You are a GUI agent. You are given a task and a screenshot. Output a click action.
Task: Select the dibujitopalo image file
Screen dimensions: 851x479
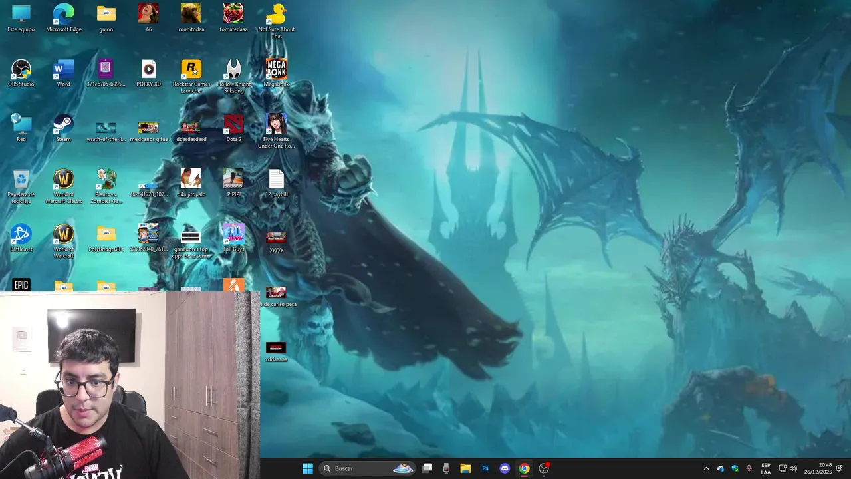point(191,183)
